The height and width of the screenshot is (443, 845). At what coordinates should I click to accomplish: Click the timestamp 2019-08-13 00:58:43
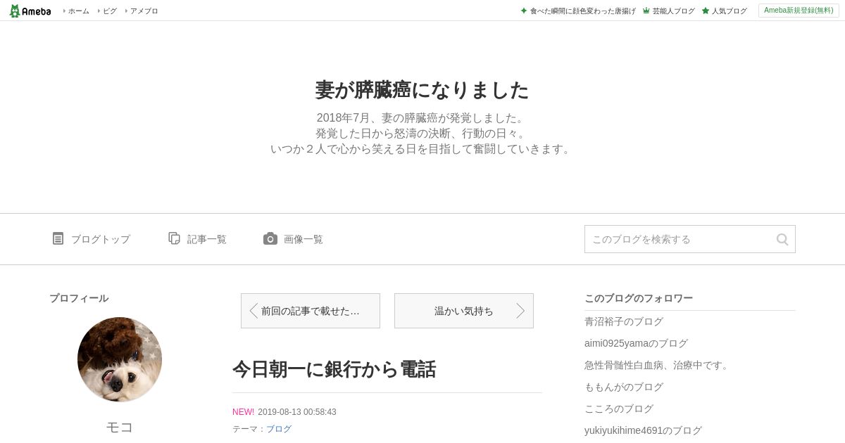click(x=297, y=412)
